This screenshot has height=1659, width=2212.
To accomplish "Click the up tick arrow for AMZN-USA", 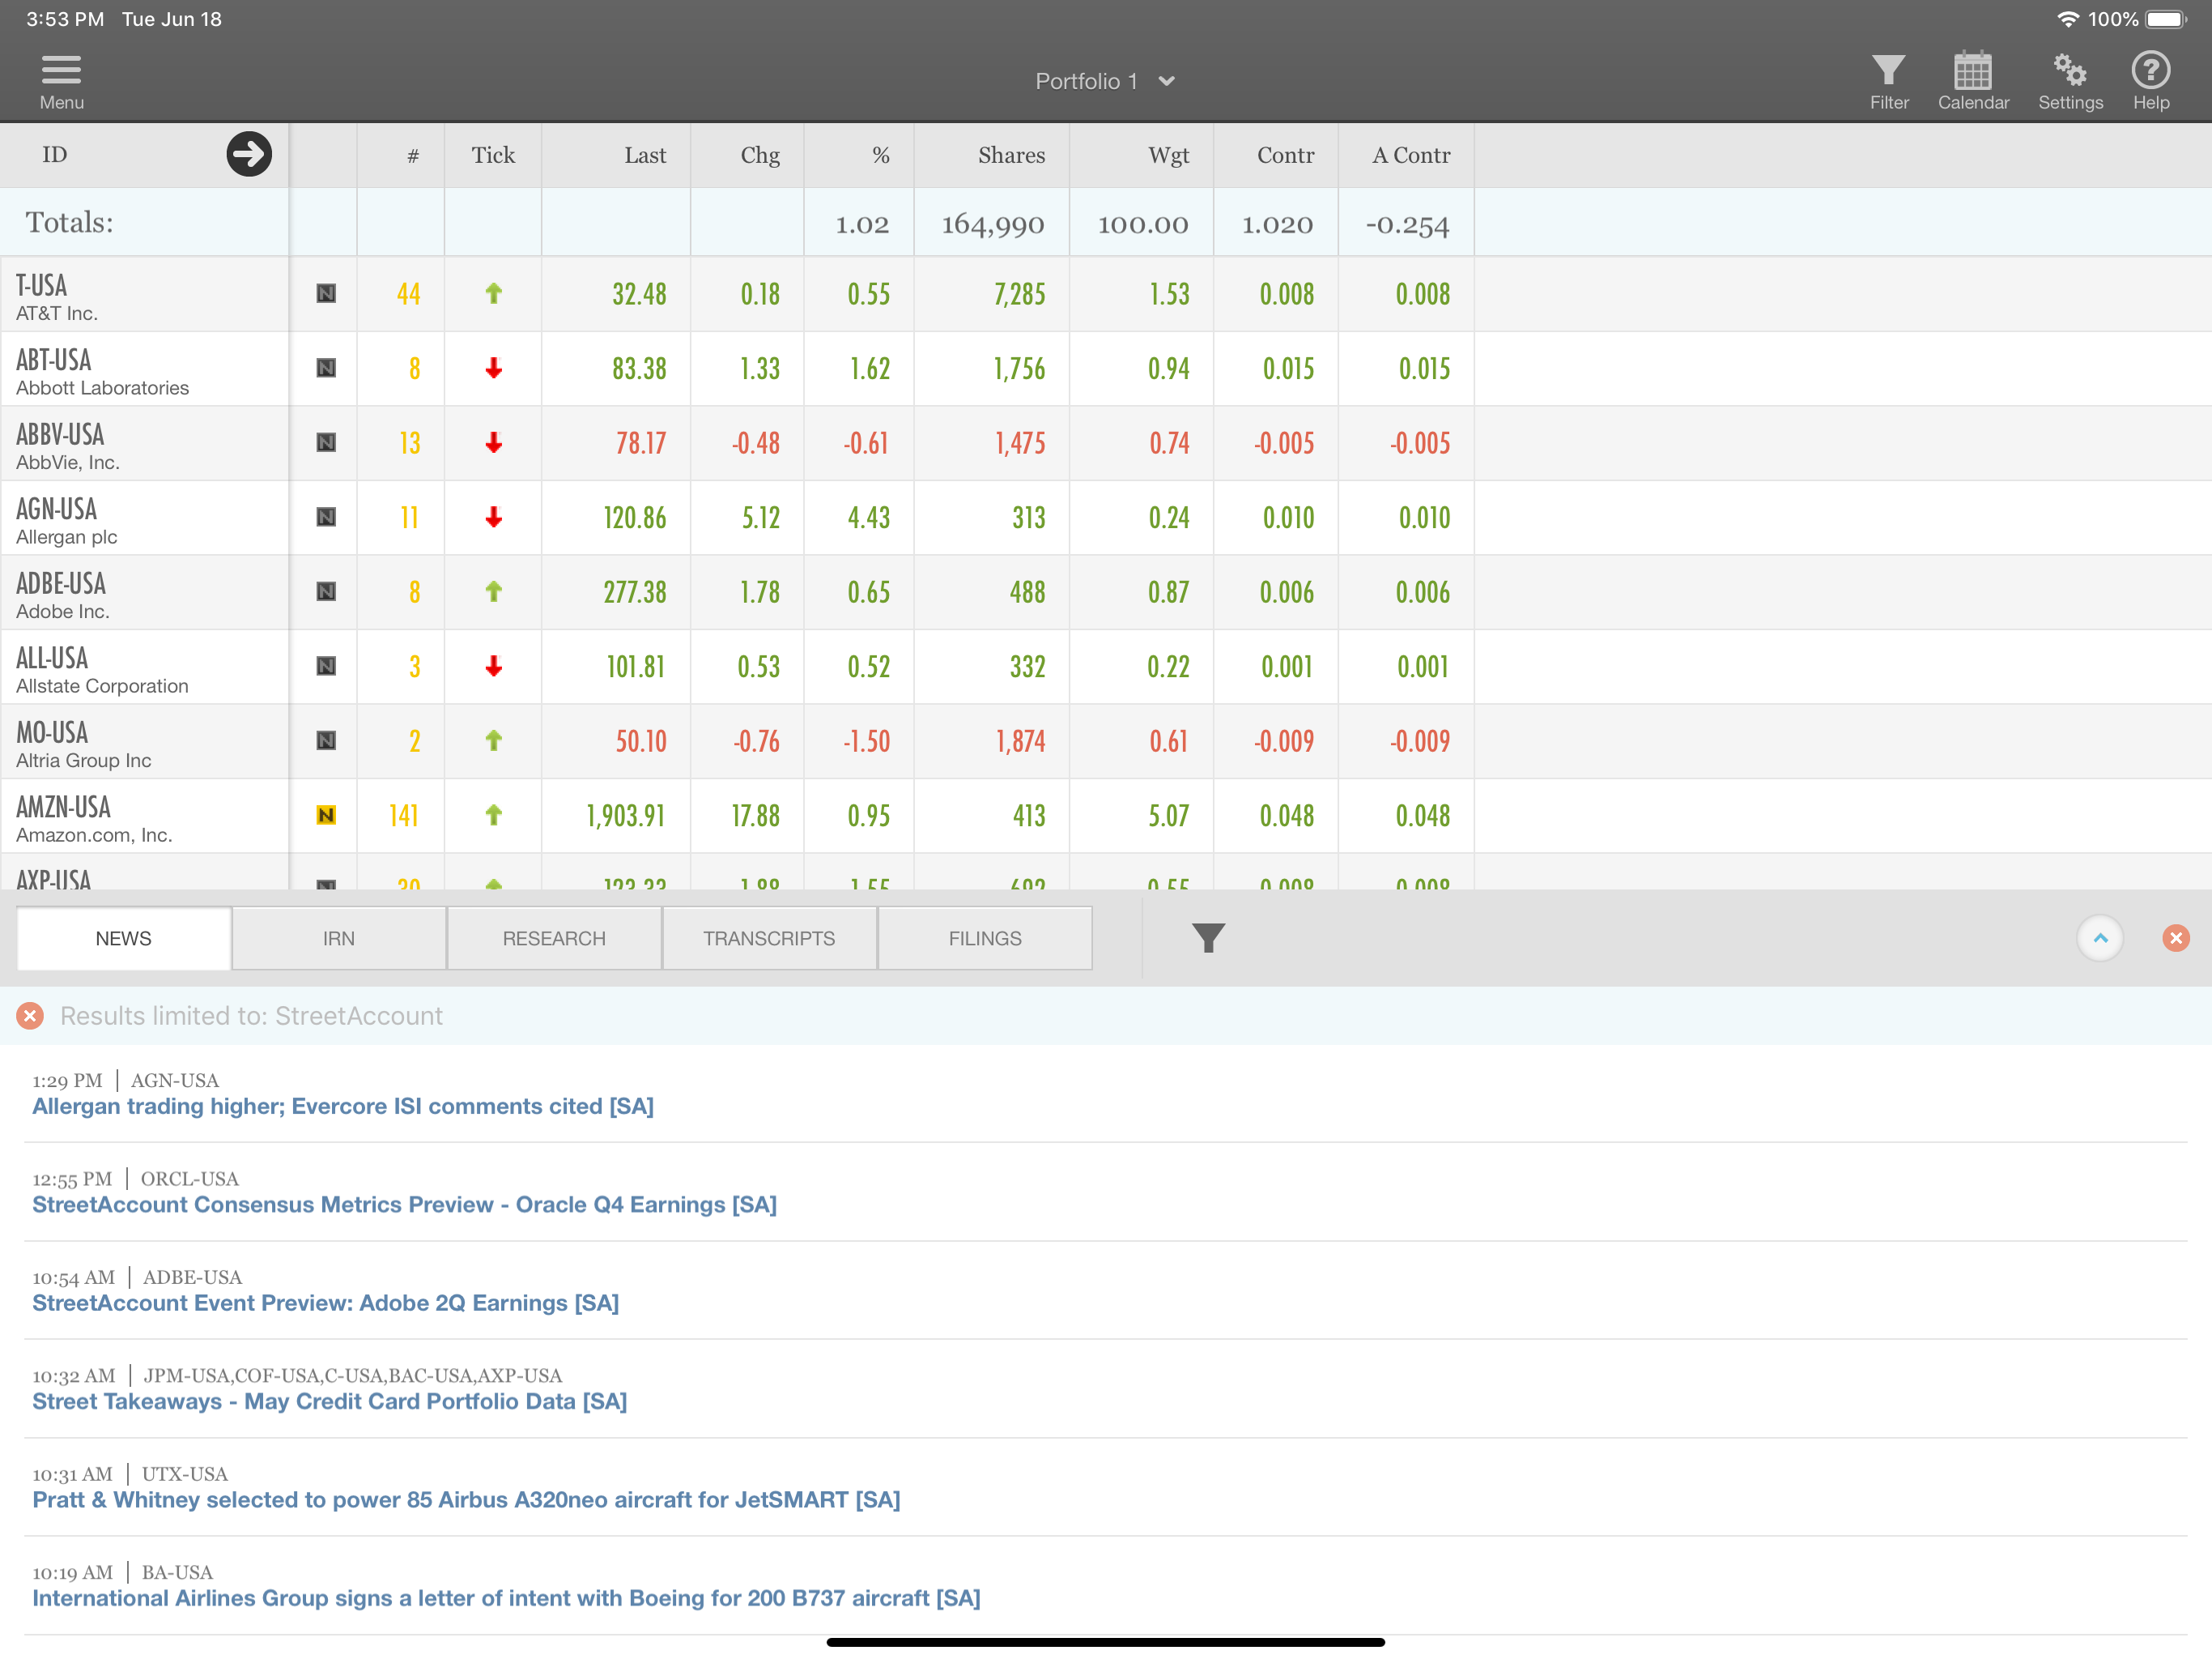I will pos(494,816).
